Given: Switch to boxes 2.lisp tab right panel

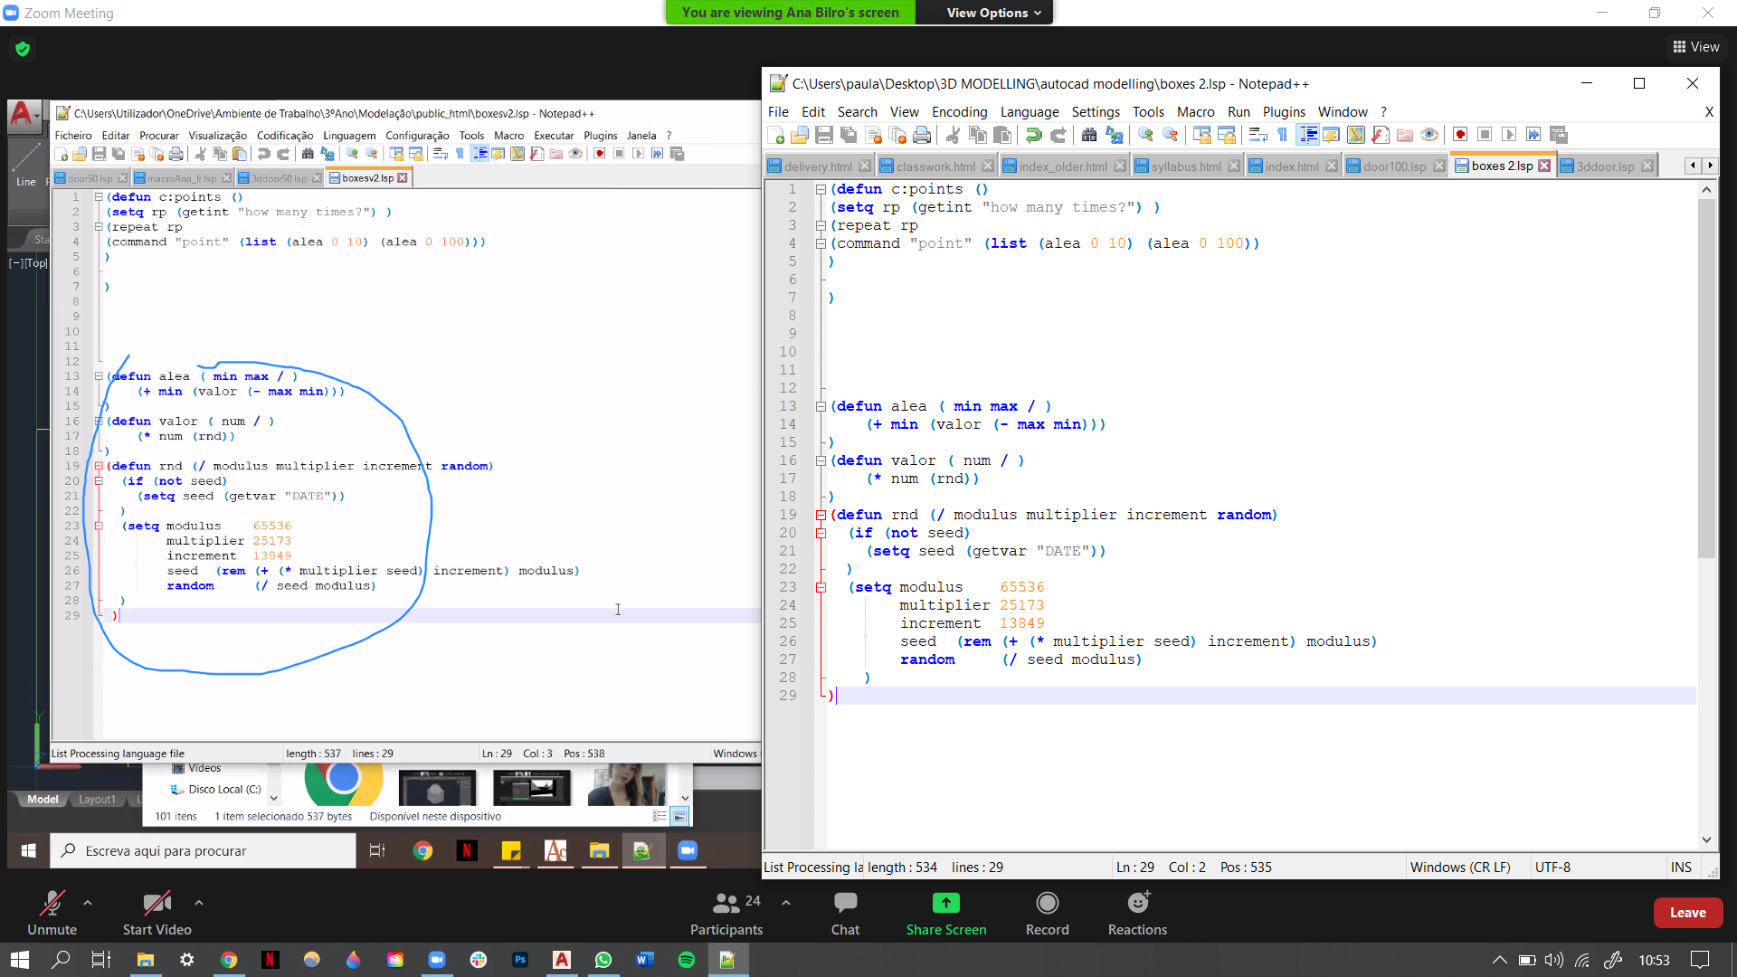Looking at the screenshot, I should point(1501,166).
